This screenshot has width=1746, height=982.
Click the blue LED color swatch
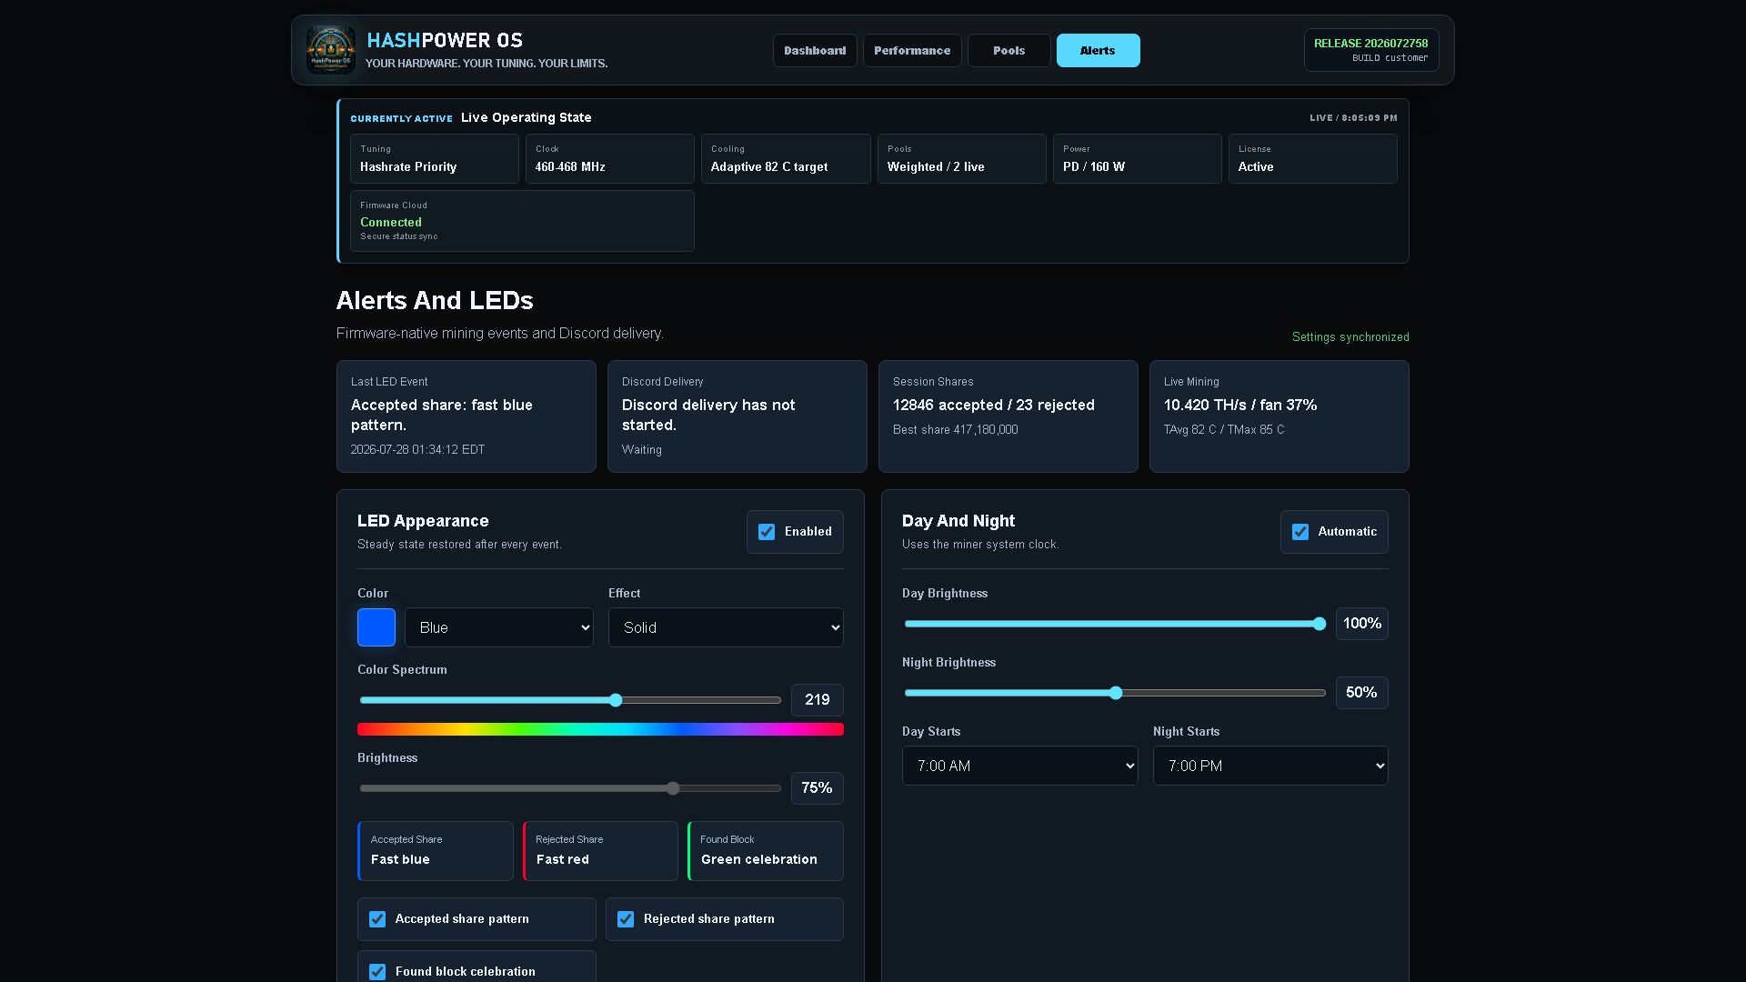[376, 627]
